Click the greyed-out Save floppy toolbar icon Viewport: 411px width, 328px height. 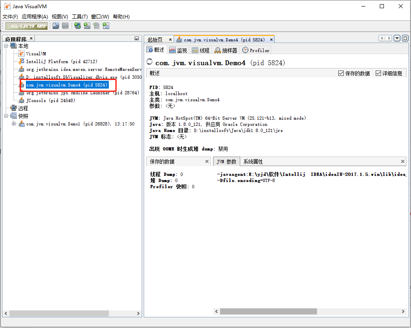pyautogui.click(x=65, y=26)
